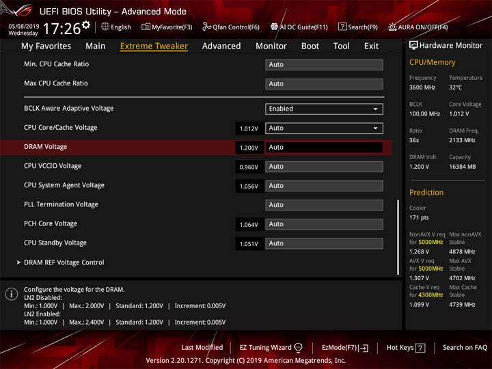492x369 pixels.
Task: Toggle AURA ON/OFF lighting icon
Action: 392,27
